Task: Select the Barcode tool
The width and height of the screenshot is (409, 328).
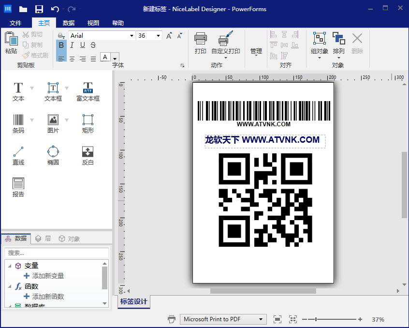Action: [x=18, y=123]
